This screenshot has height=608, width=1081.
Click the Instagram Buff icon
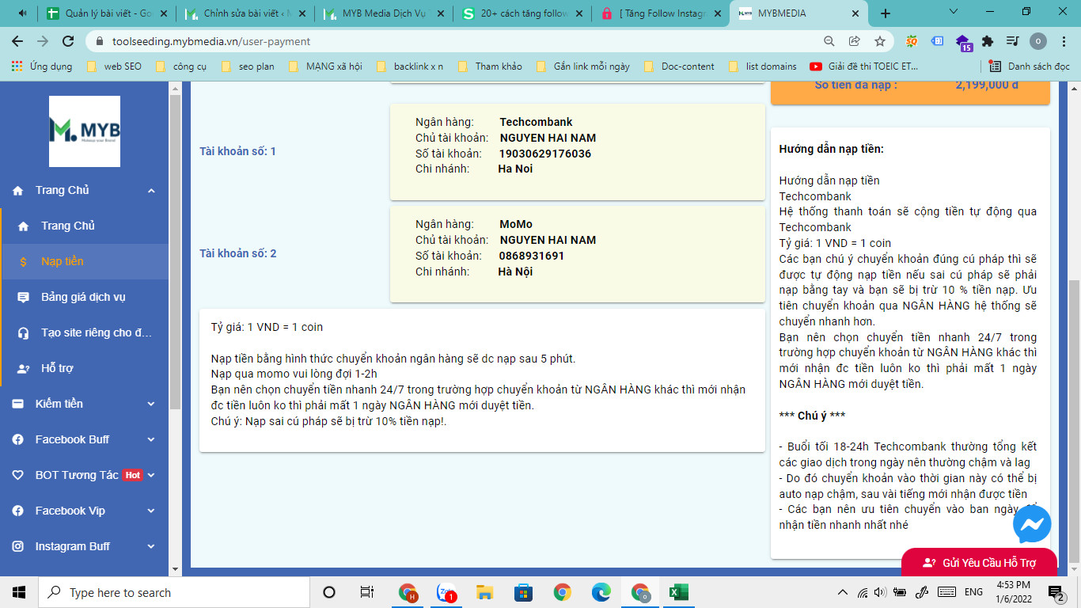click(18, 546)
